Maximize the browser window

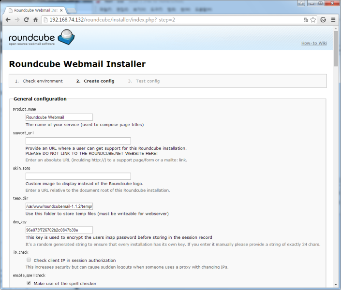321,3
